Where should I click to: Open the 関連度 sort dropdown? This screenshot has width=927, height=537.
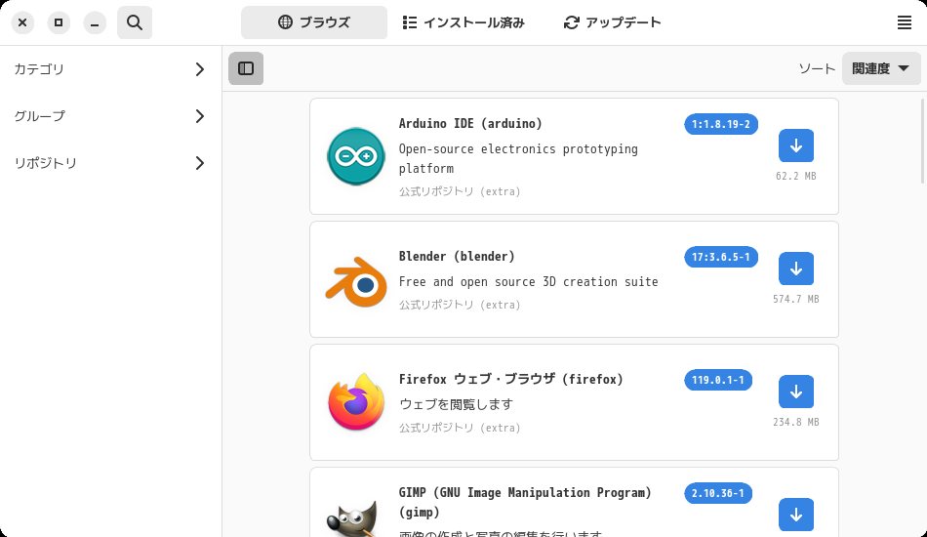881,68
